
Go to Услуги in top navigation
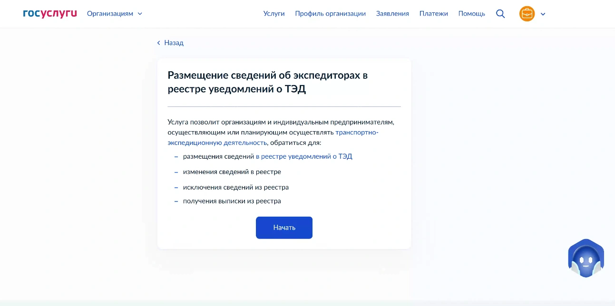point(274,14)
